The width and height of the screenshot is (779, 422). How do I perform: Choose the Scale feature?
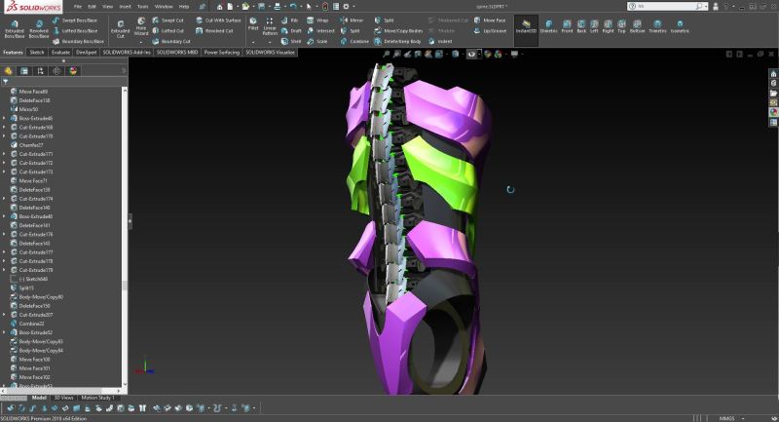tap(317, 41)
